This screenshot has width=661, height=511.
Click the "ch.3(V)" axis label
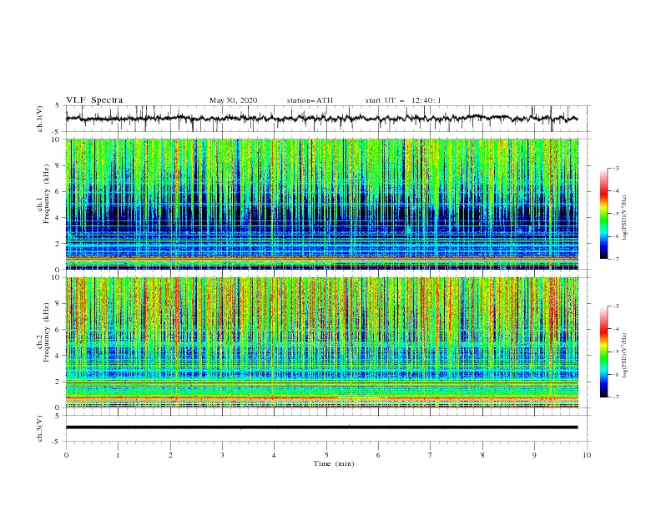tap(40, 428)
